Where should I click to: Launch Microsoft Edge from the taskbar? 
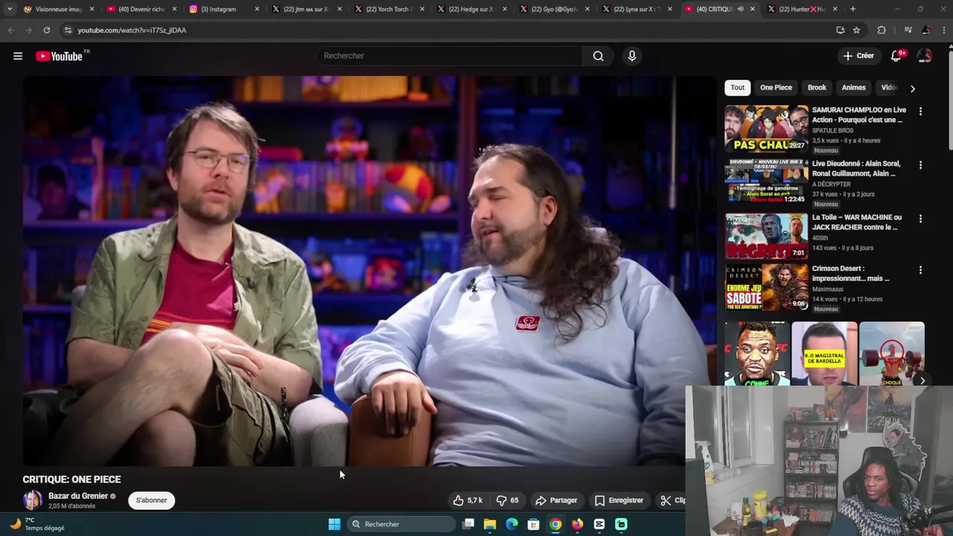click(511, 524)
